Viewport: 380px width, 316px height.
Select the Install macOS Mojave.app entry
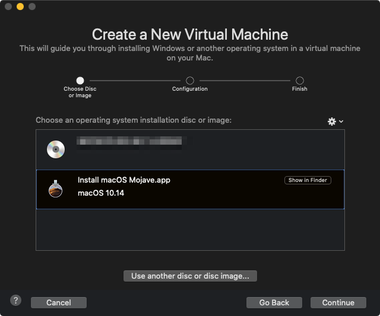tap(190, 190)
